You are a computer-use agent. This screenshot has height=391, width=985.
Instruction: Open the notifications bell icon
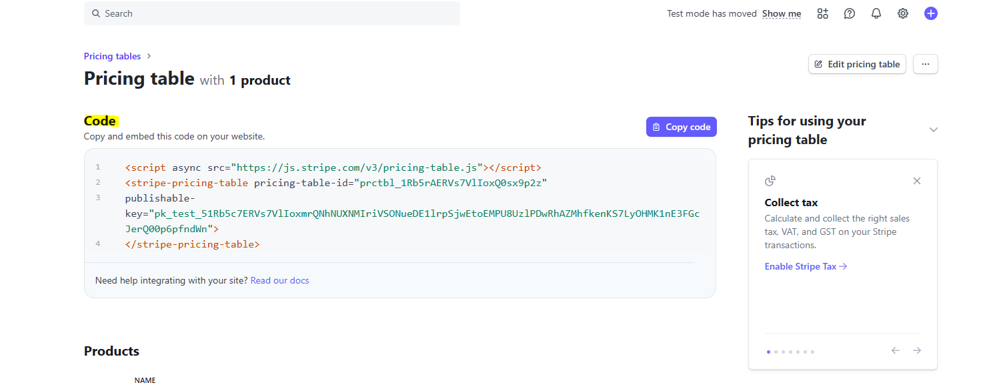point(876,13)
